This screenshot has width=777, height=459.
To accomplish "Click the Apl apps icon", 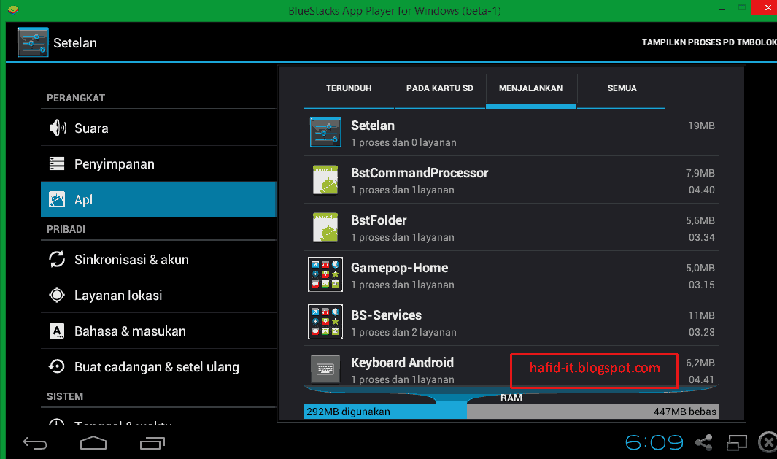I will [x=57, y=199].
